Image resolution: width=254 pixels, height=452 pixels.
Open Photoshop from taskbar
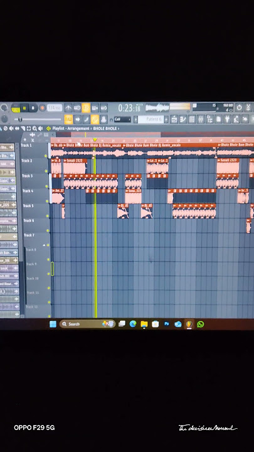pos(166,324)
